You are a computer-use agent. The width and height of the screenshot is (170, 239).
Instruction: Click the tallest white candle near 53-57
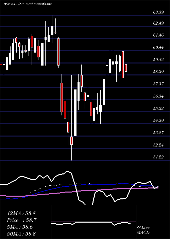[75, 113]
